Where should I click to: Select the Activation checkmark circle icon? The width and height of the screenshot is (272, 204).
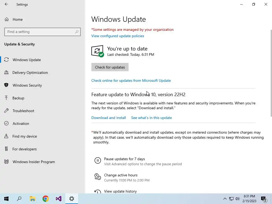click(6, 123)
